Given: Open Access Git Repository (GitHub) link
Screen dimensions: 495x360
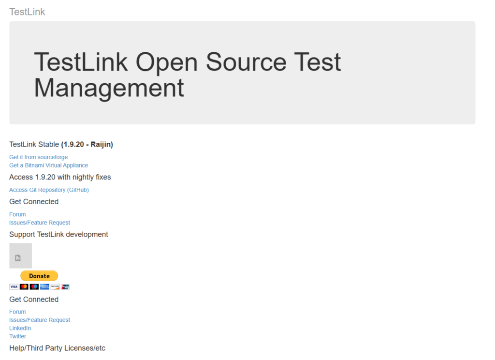Looking at the screenshot, I should tap(49, 190).
